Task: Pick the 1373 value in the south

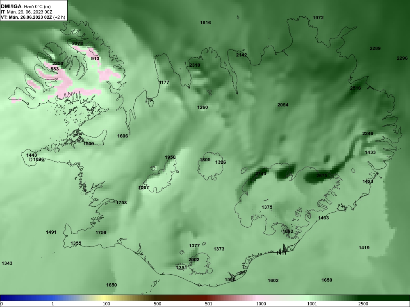Action: [x=219, y=249]
